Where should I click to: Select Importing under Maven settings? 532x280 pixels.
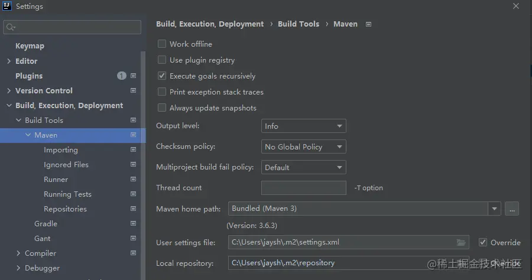(60, 150)
